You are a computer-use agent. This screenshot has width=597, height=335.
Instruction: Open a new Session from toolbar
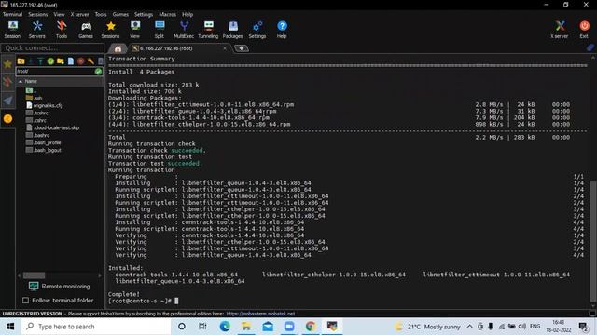point(12,30)
